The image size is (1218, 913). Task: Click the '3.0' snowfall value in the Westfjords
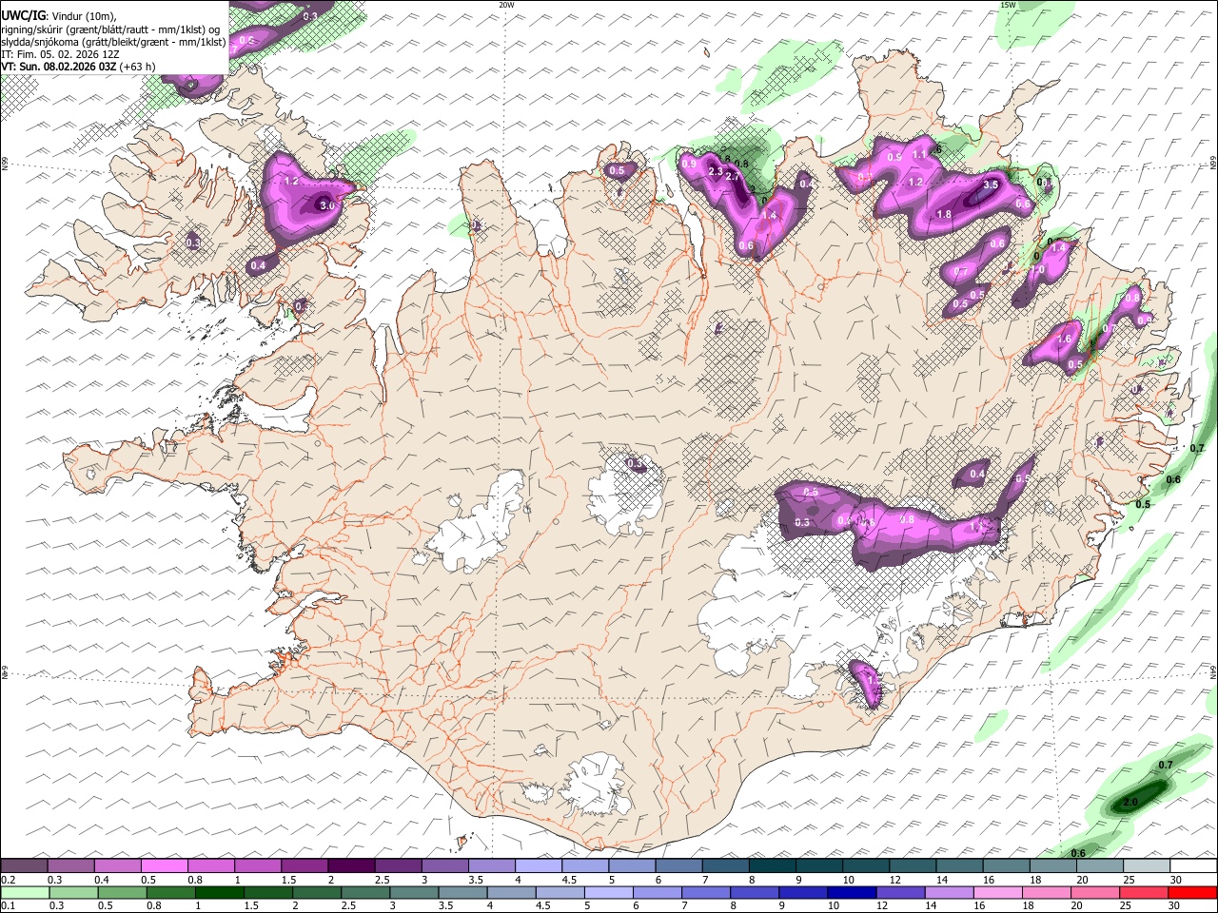coord(326,204)
